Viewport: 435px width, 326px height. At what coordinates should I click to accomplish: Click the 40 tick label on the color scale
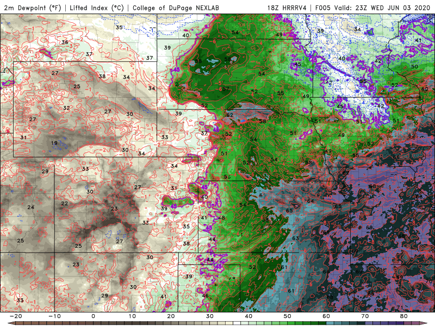tap(248, 316)
